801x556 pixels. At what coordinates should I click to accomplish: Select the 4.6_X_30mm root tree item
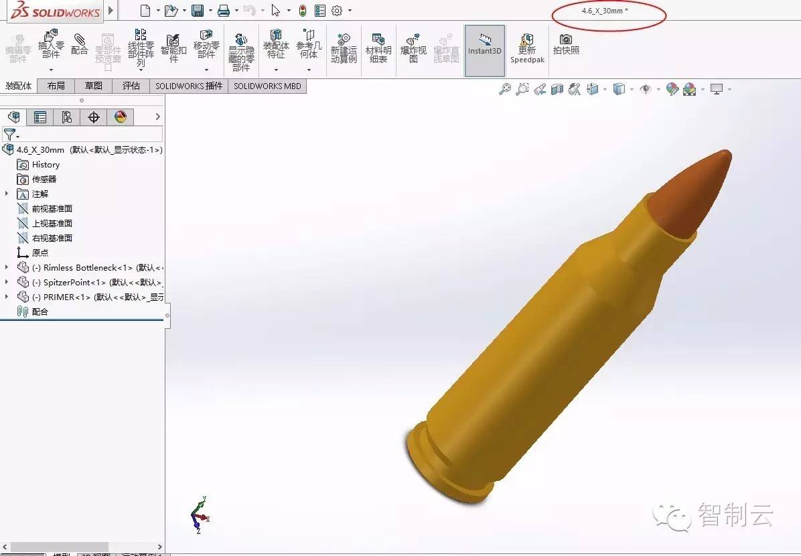(83, 150)
